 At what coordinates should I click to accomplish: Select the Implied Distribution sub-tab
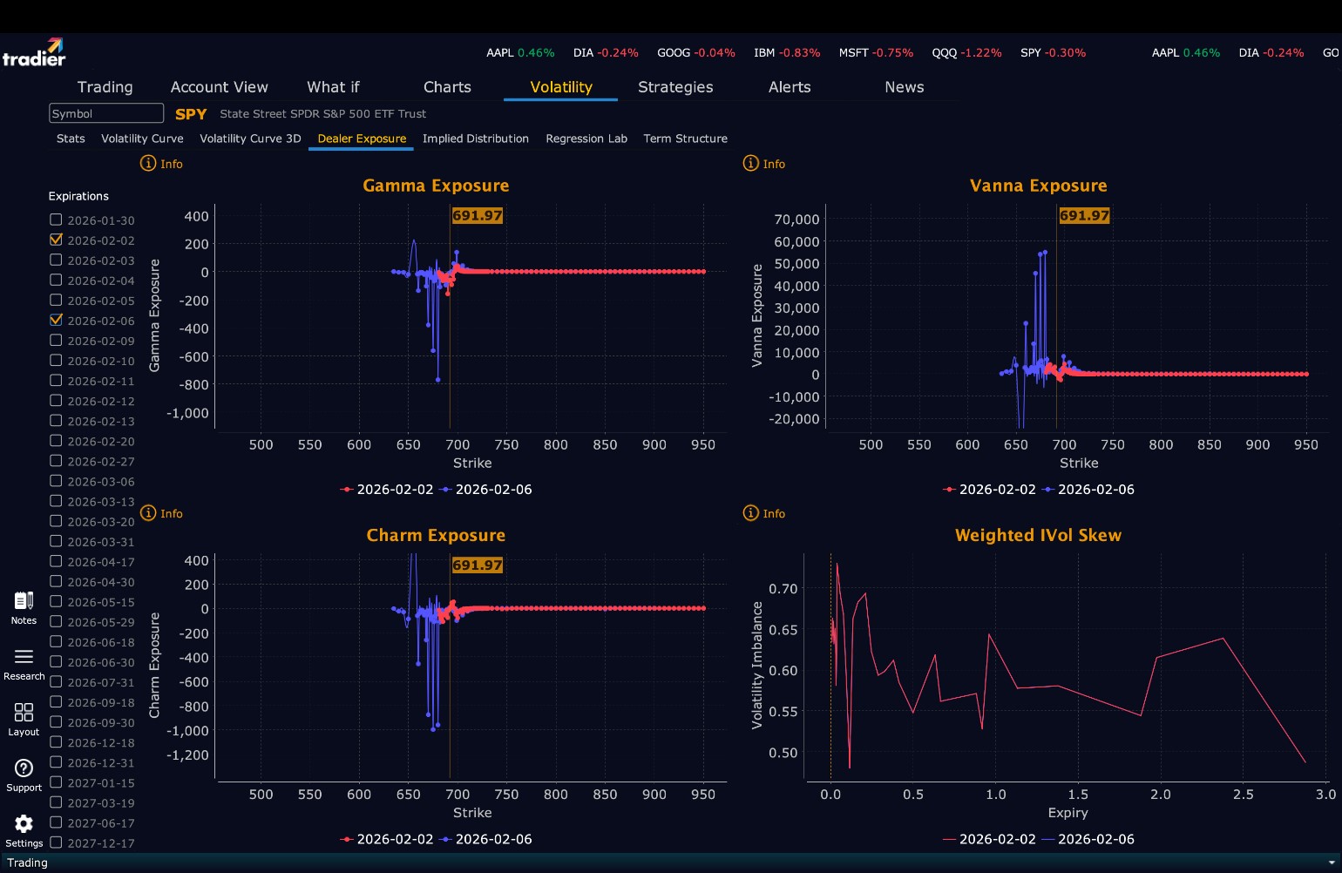coord(476,139)
